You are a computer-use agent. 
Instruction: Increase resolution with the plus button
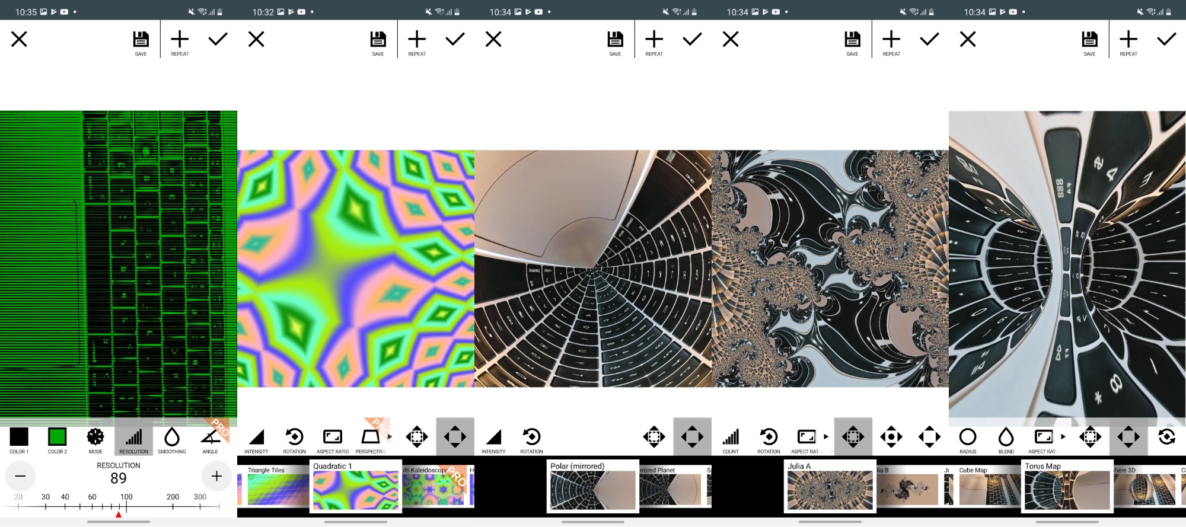pyautogui.click(x=216, y=476)
